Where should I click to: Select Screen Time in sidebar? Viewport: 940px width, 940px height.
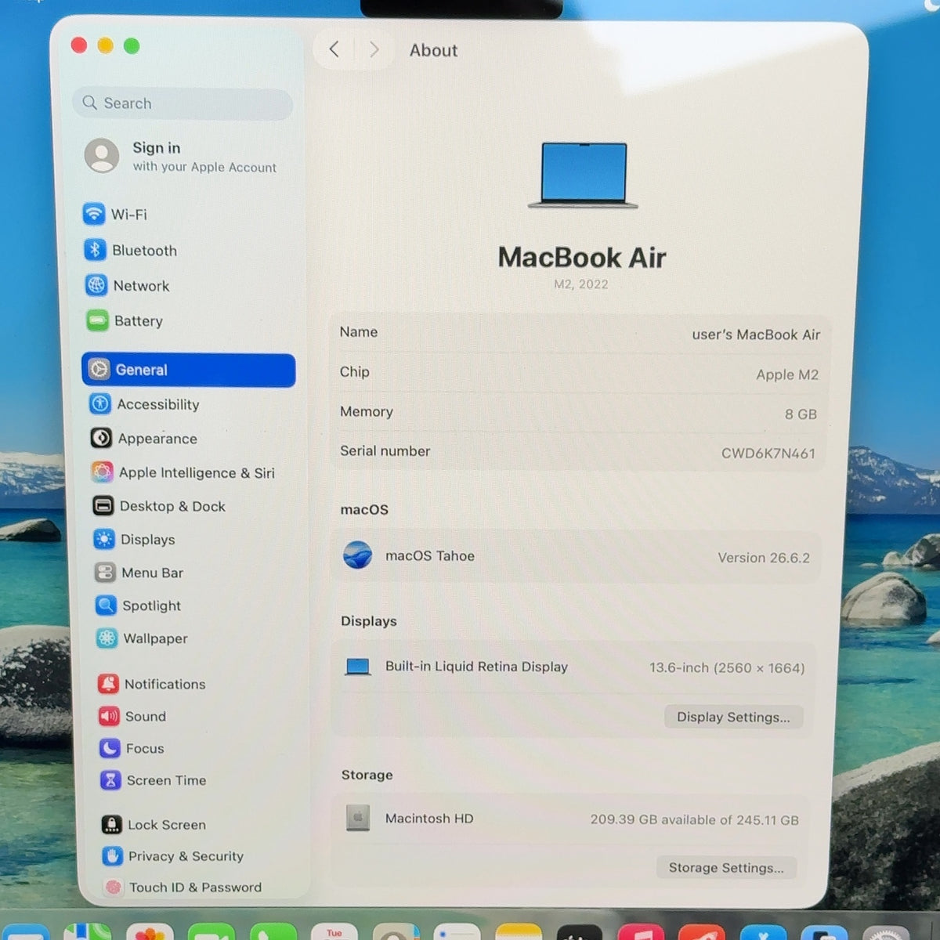click(x=154, y=780)
